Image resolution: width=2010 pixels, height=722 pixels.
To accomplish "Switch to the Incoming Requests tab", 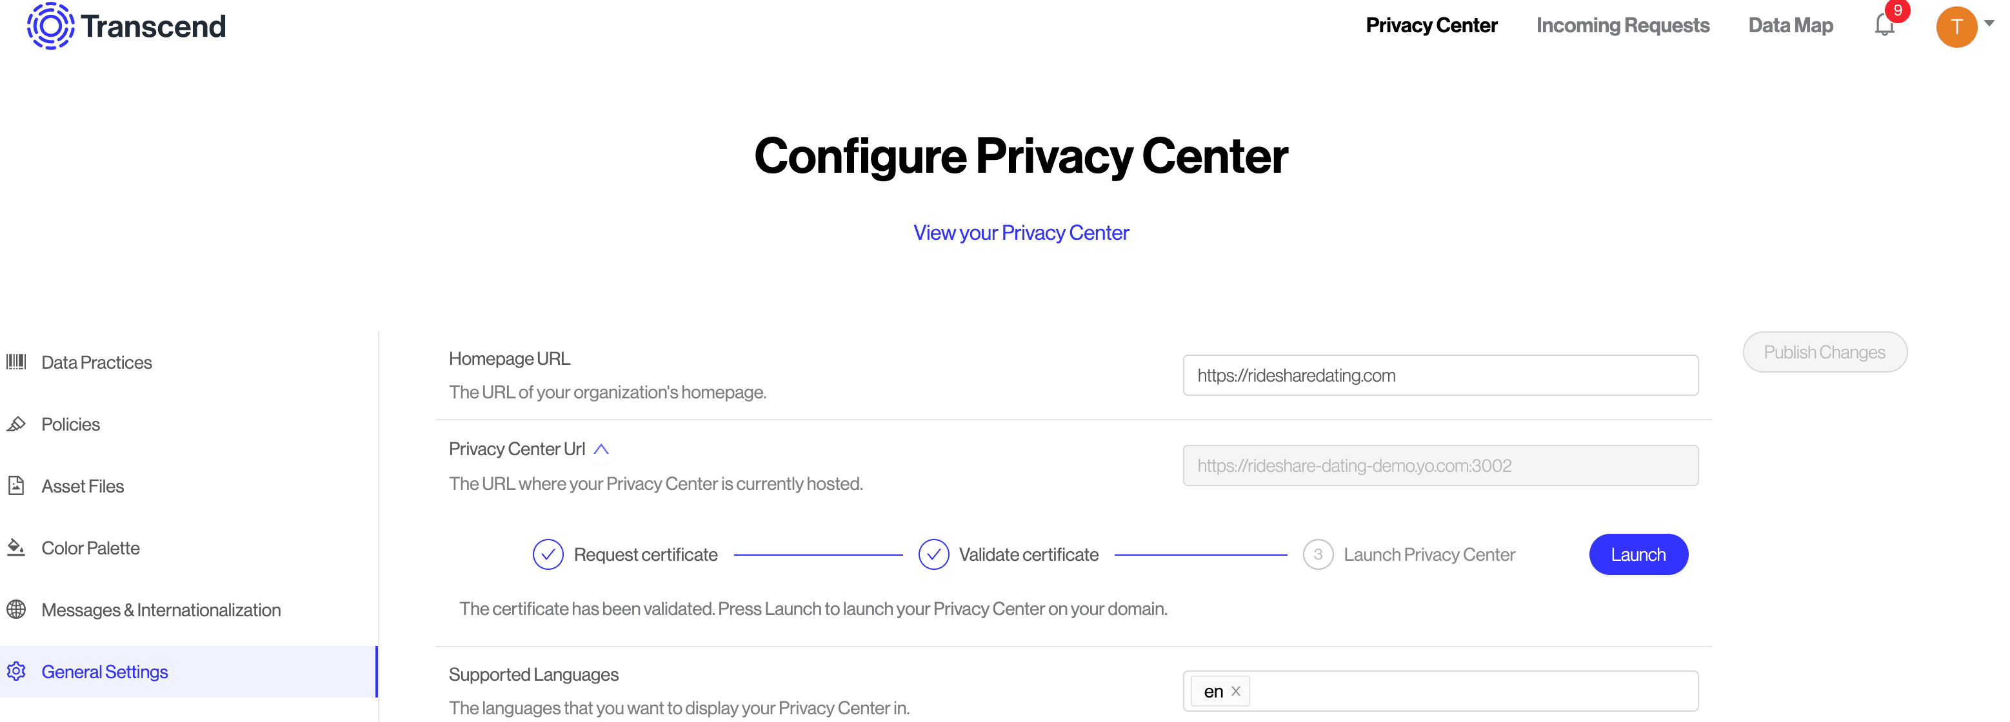I will (1622, 25).
